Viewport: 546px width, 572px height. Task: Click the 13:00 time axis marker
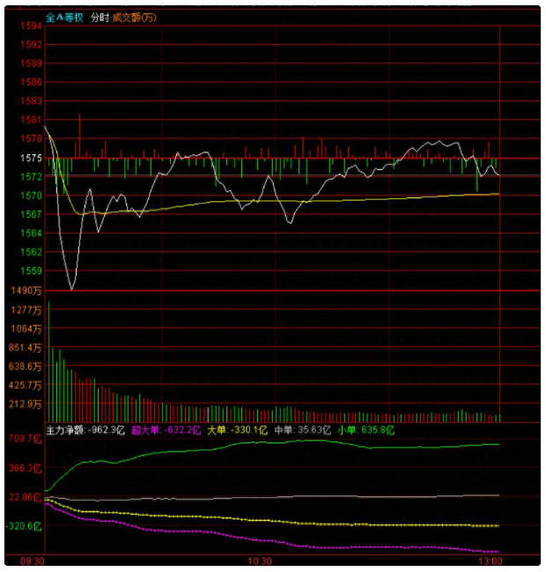(489, 561)
